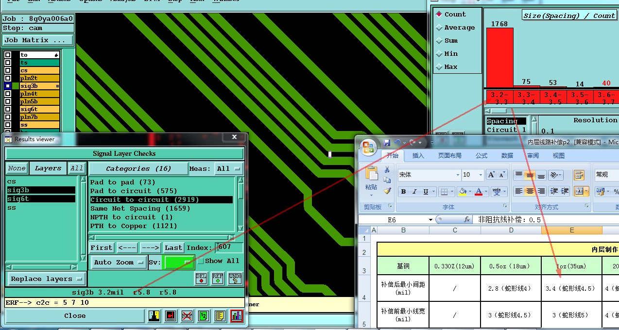The width and height of the screenshot is (619, 330).
Task: Click the Job Matrix ... button
Action: coord(38,40)
